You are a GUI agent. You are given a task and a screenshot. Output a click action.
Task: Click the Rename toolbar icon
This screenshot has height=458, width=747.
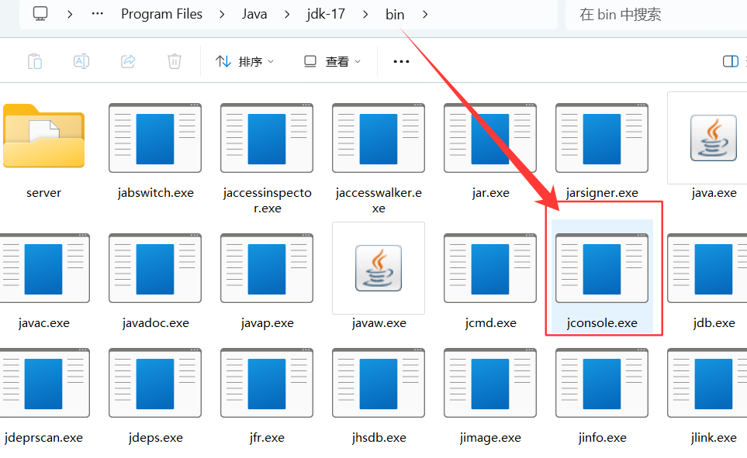pyautogui.click(x=81, y=61)
